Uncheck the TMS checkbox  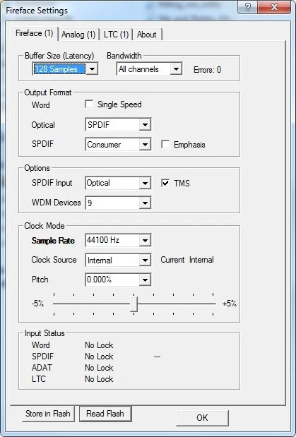pyautogui.click(x=165, y=183)
